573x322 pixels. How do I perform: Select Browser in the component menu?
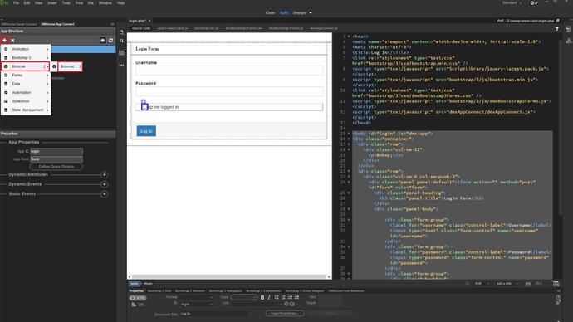tap(25, 66)
